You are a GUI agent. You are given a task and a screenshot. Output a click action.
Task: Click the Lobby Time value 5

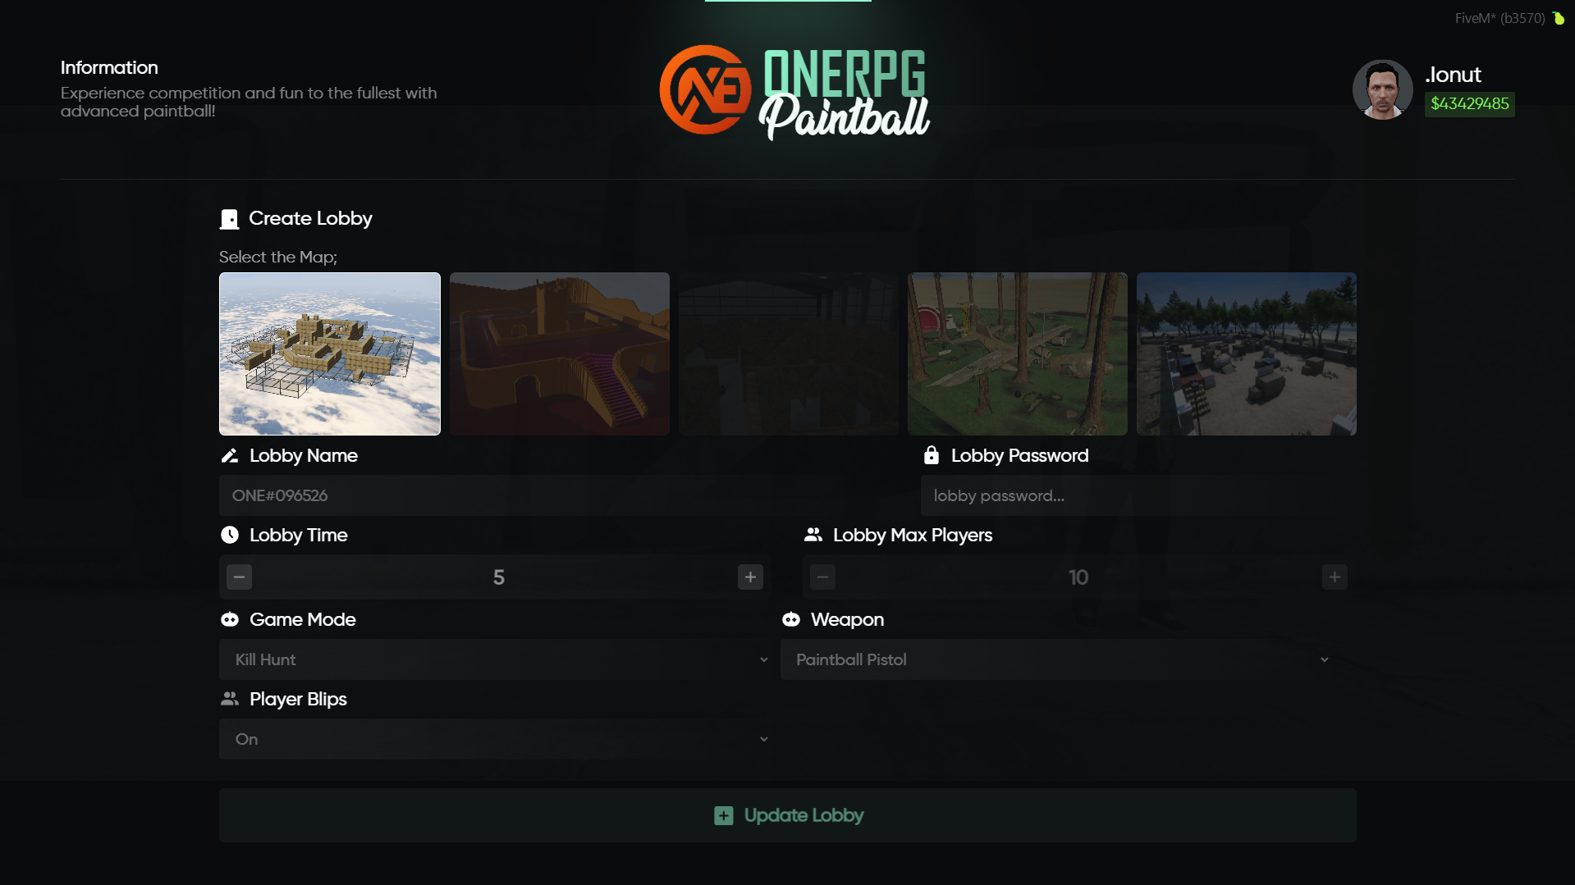click(498, 577)
